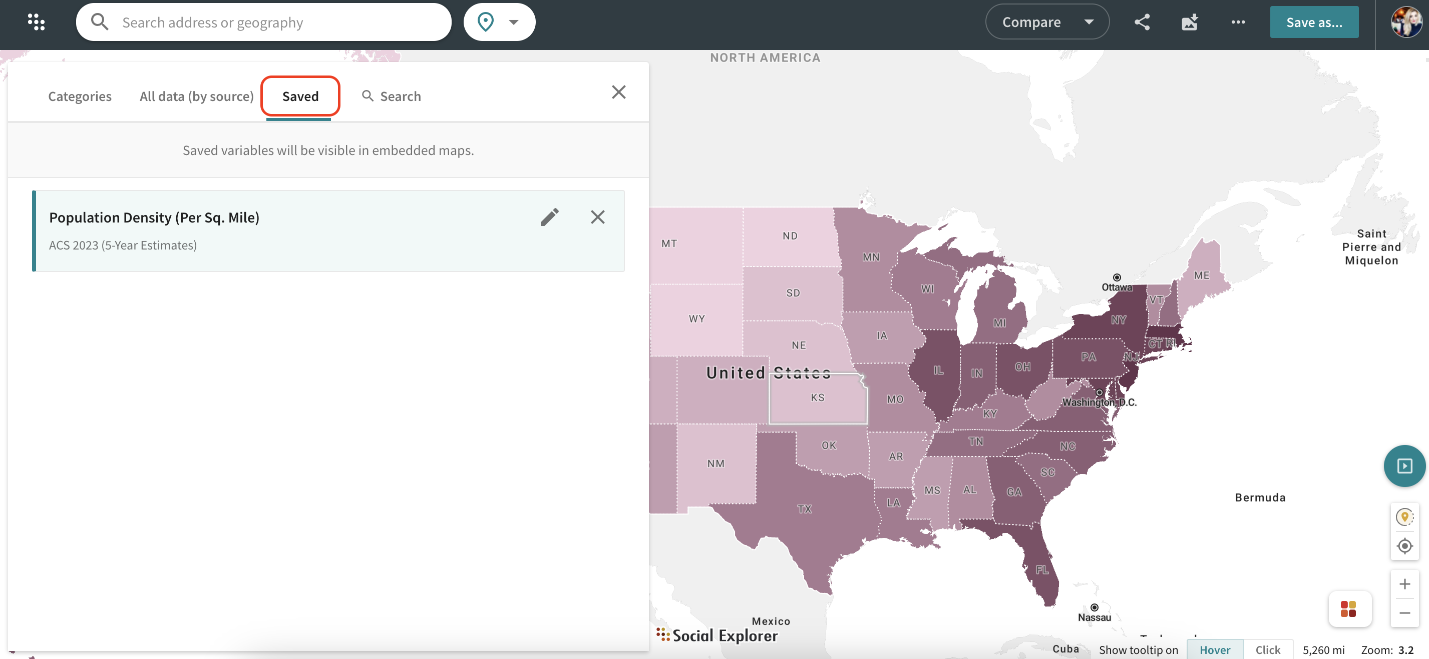Screen dimensions: 1429x659
Task: Remove the saved Population Density variable
Action: [597, 217]
